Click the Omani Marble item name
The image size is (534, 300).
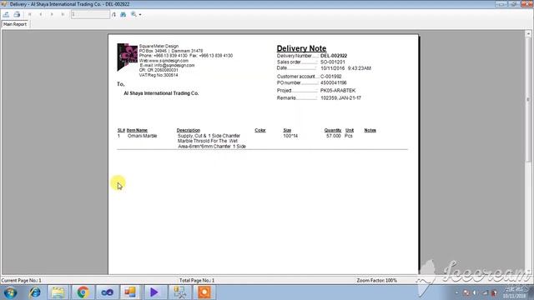(x=143, y=136)
